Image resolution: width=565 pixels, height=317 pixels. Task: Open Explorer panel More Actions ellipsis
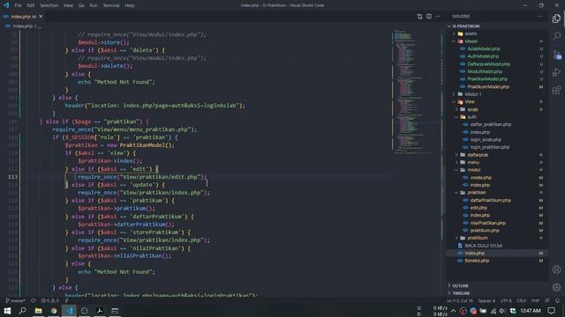[x=540, y=17]
